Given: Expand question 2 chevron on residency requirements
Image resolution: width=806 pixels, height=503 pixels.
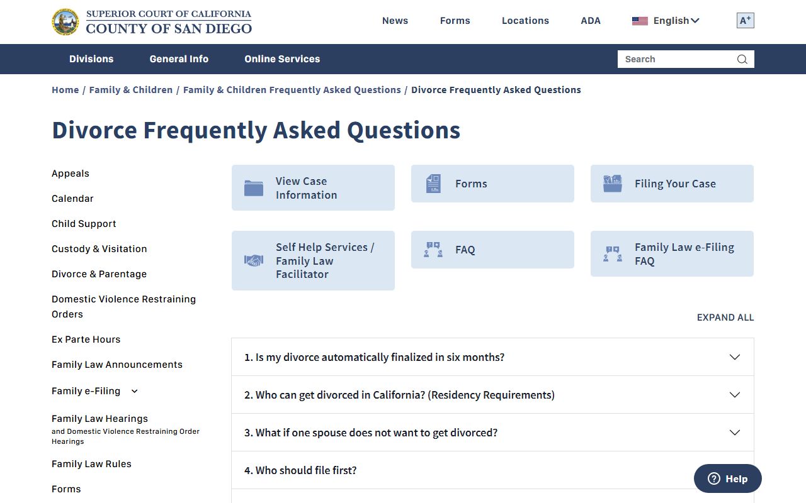Looking at the screenshot, I should click(734, 395).
